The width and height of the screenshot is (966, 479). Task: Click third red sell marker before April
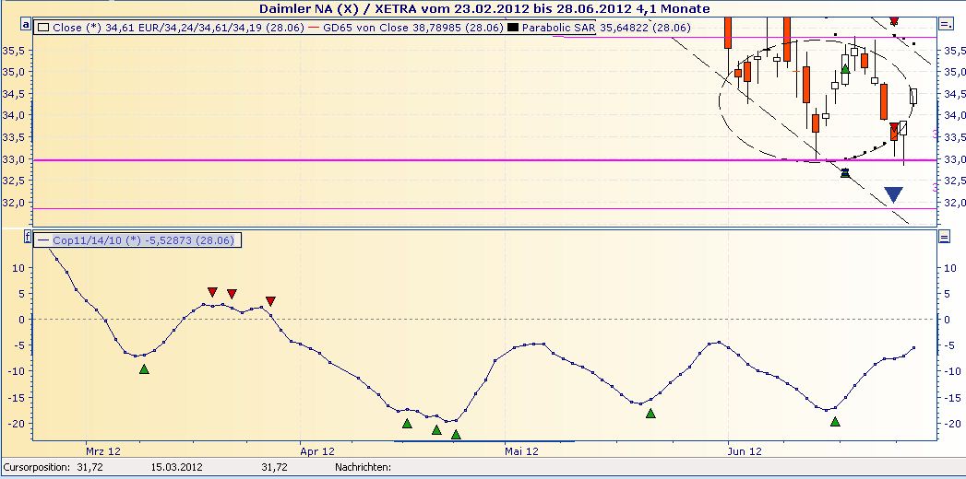pyautogui.click(x=270, y=300)
